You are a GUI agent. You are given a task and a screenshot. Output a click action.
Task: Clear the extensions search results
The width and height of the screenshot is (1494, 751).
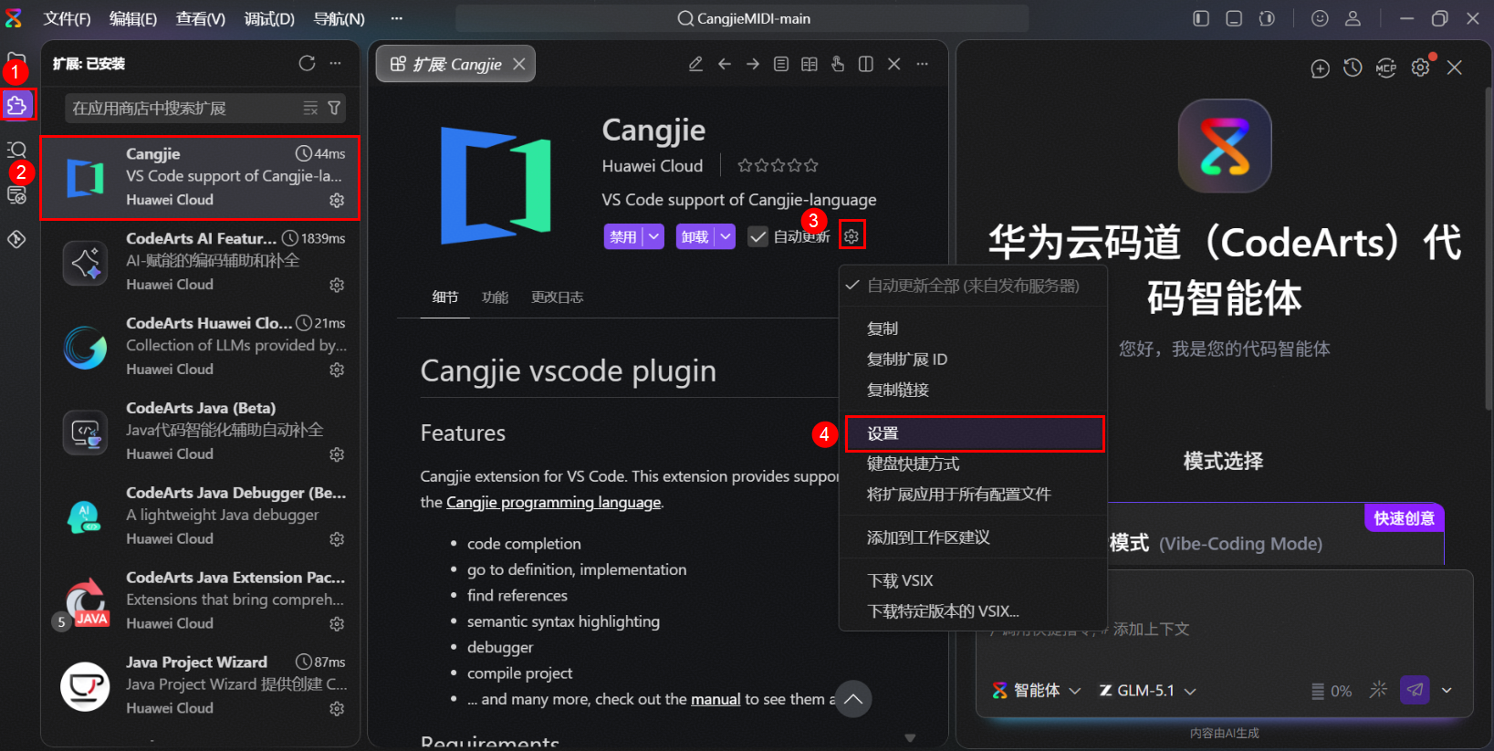(310, 109)
